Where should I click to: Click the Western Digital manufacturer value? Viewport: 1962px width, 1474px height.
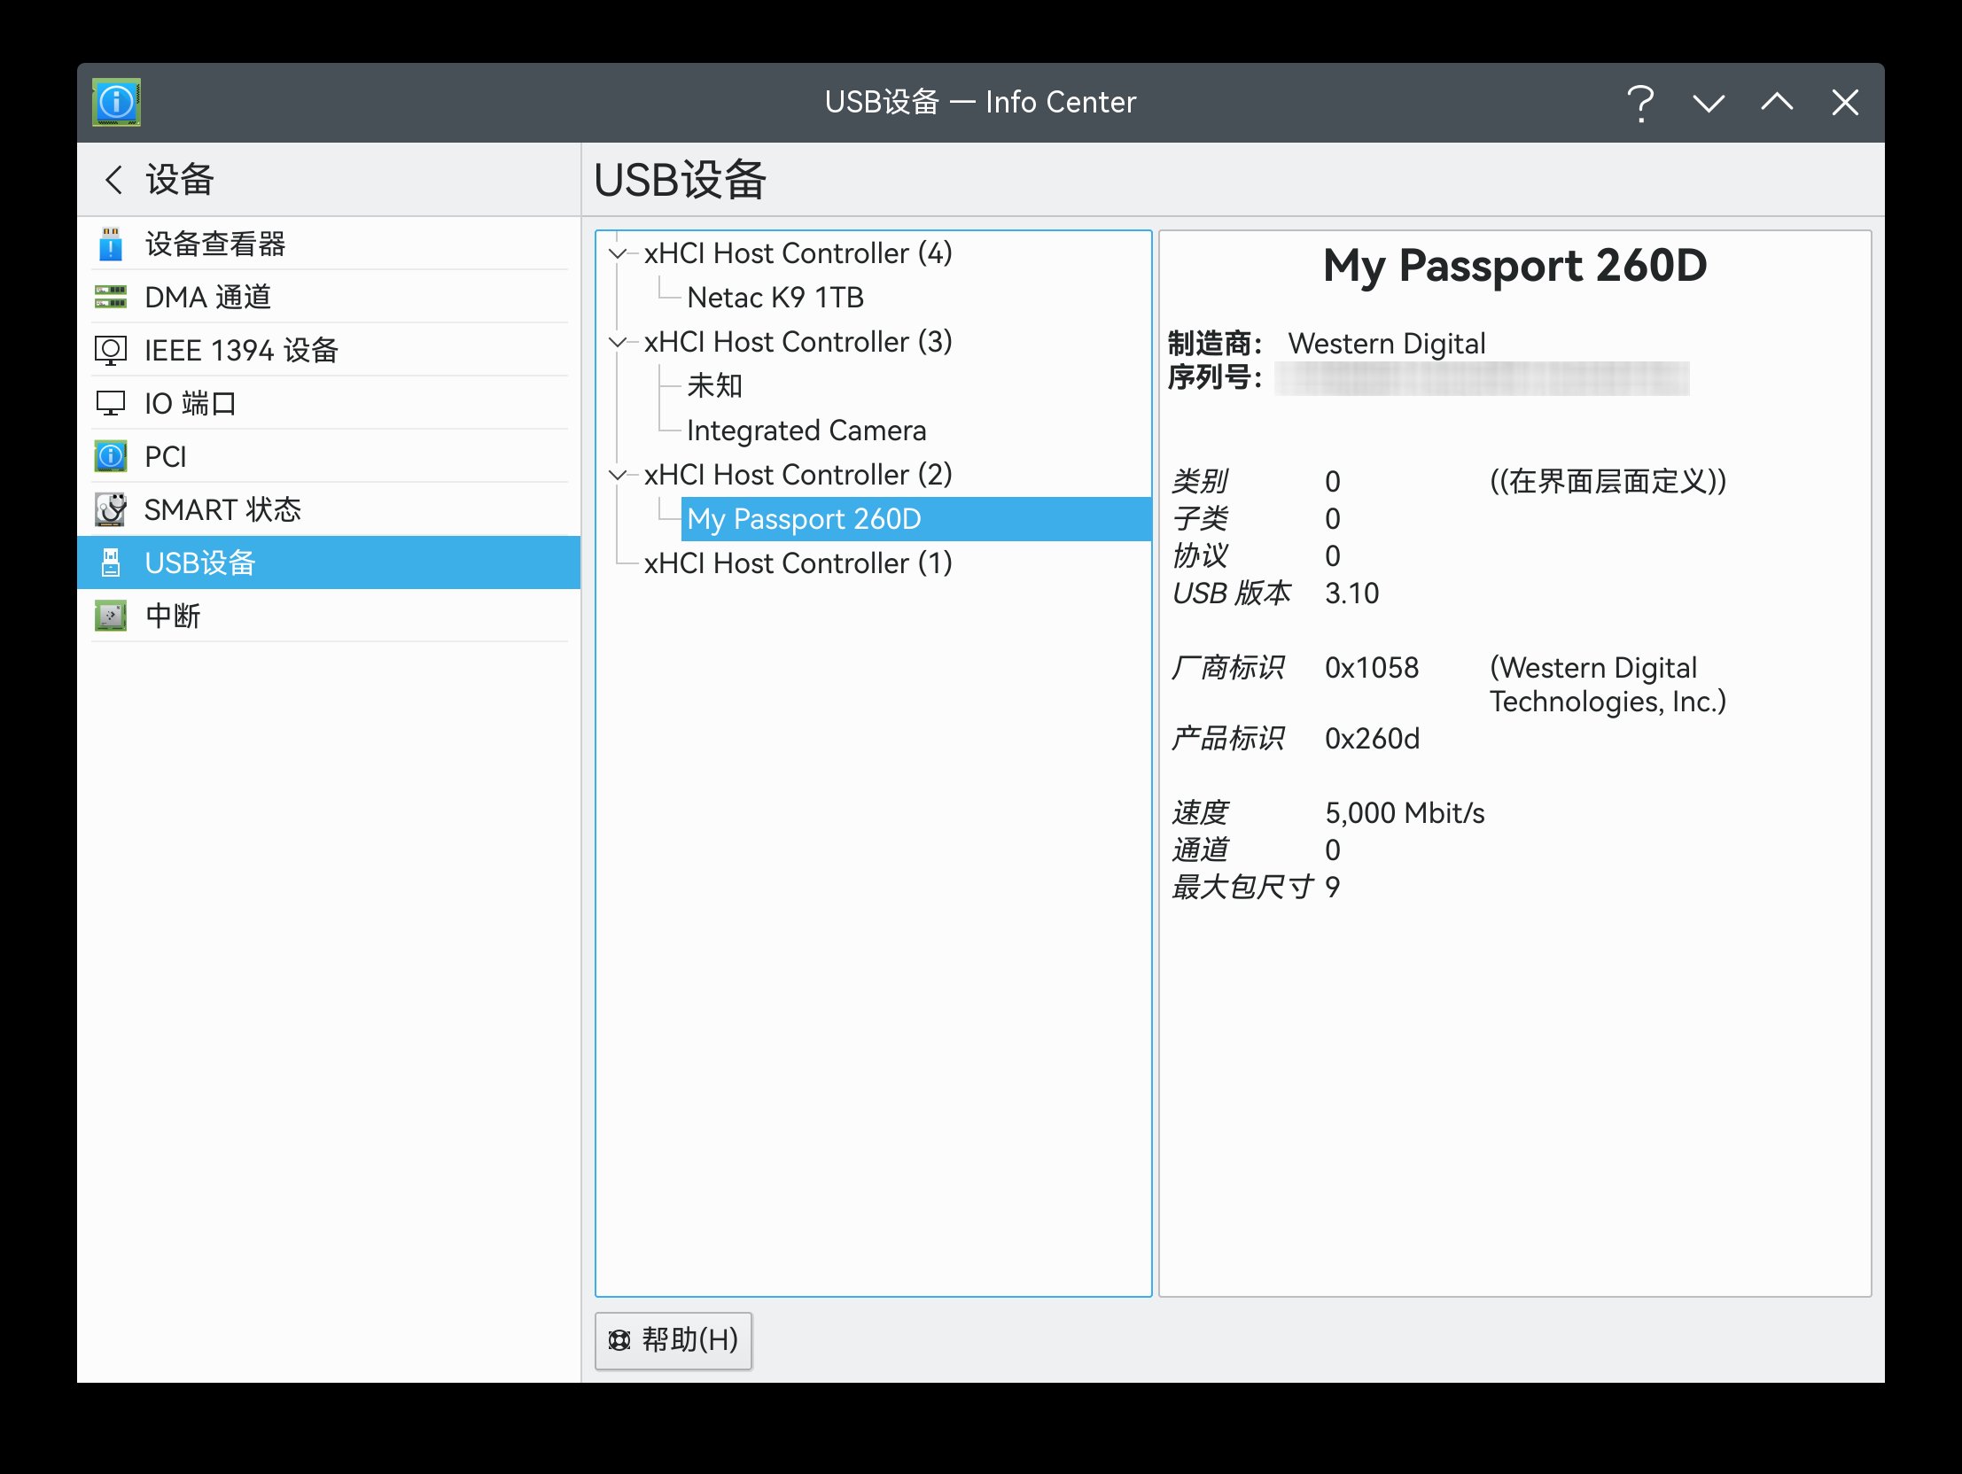[x=1386, y=343]
